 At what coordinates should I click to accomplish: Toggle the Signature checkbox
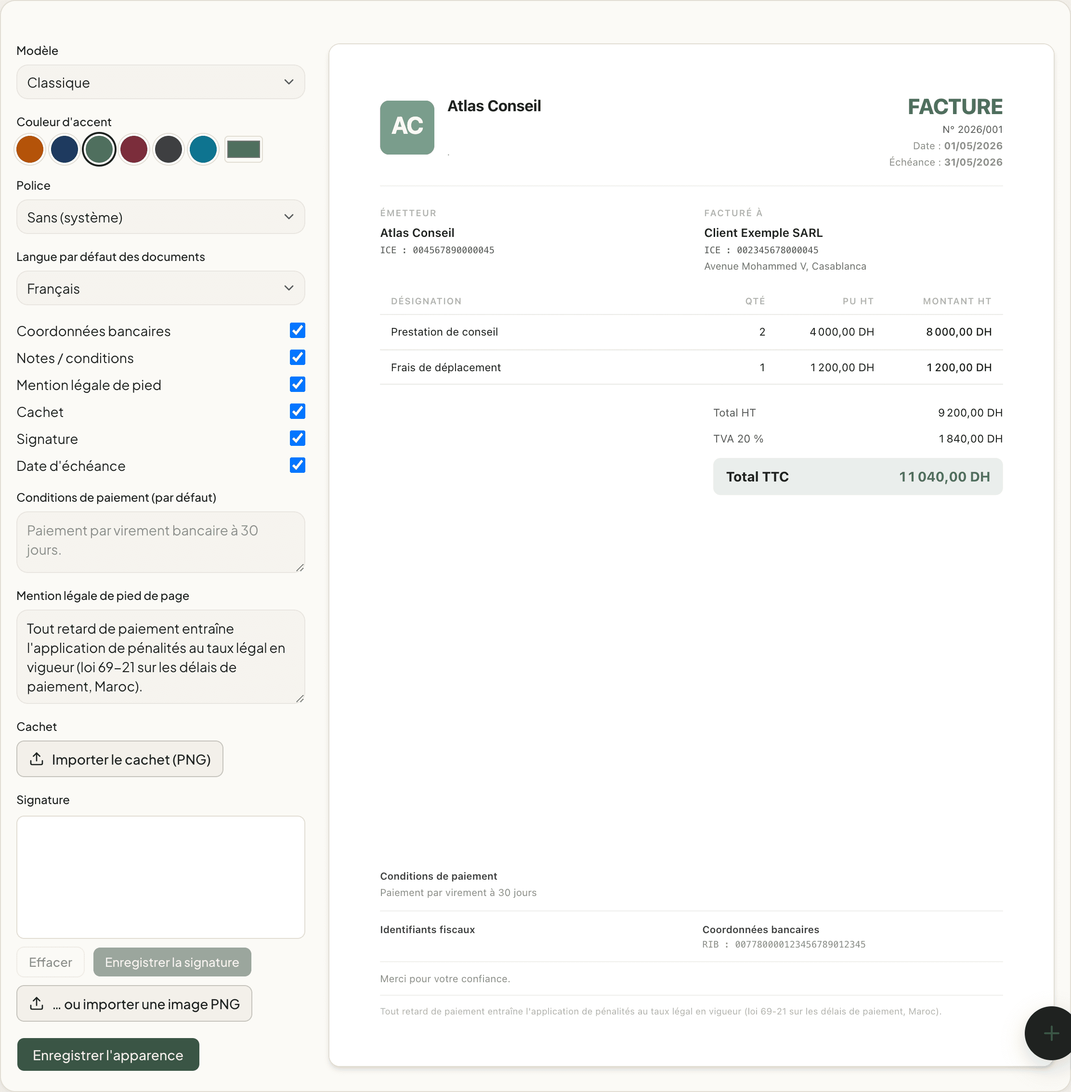(x=298, y=439)
